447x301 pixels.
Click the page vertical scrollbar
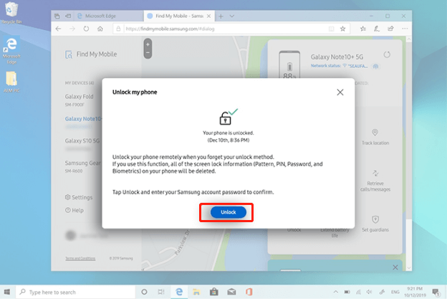(x=409, y=153)
